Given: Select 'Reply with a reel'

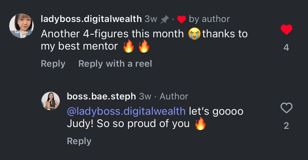Looking at the screenshot, I should (115, 64).
